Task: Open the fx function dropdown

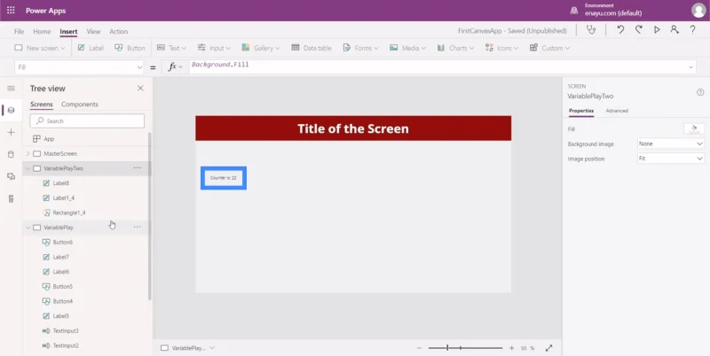Action: point(175,67)
